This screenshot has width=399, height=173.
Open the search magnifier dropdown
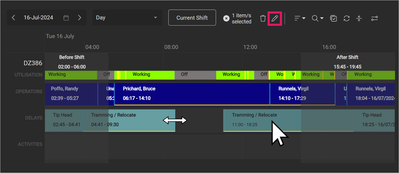(318, 18)
